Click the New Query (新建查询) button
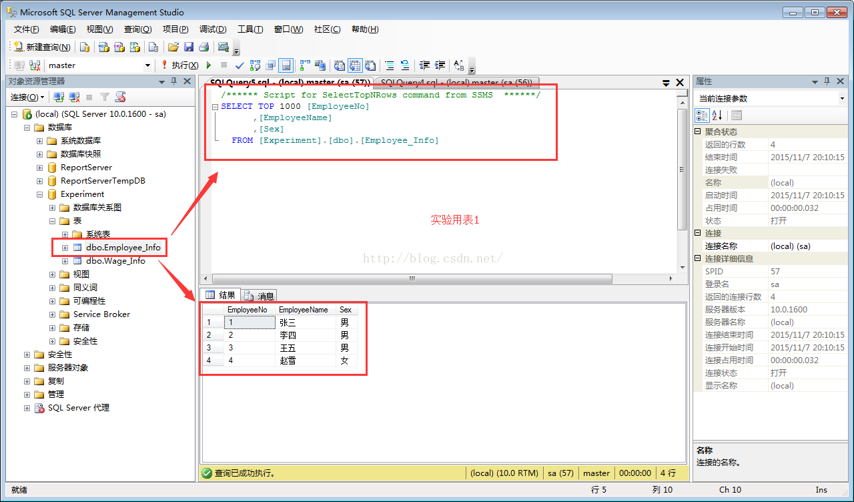The height and width of the screenshot is (502, 854). [42, 47]
